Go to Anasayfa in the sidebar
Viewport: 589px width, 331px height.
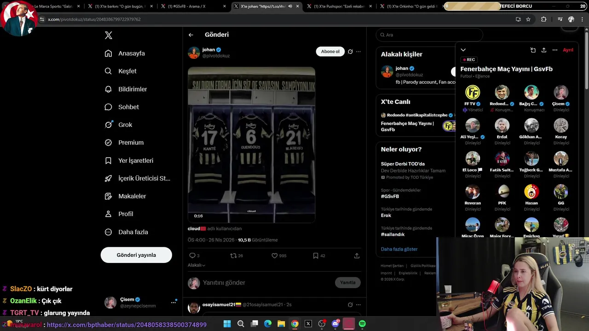(125, 53)
